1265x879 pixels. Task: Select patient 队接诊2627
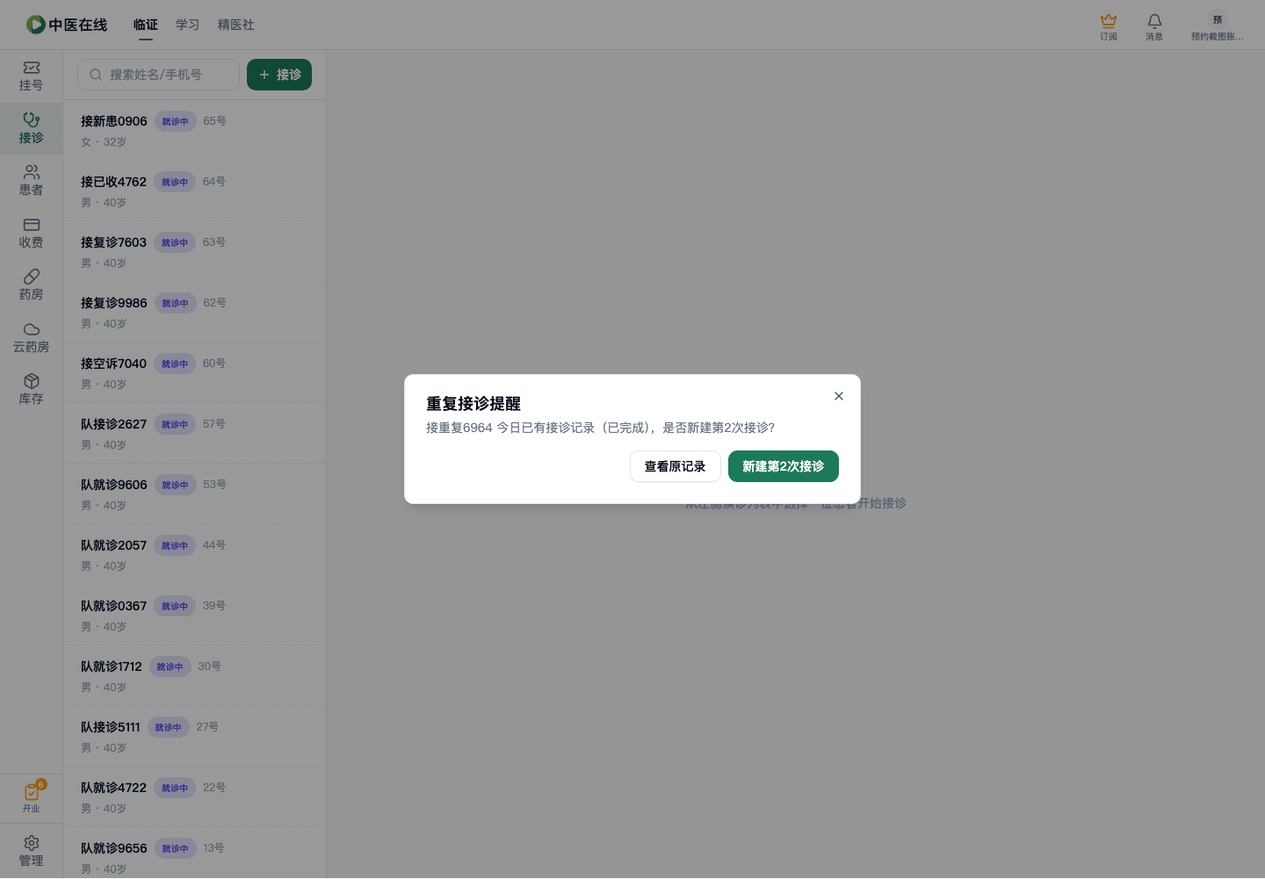tap(194, 433)
